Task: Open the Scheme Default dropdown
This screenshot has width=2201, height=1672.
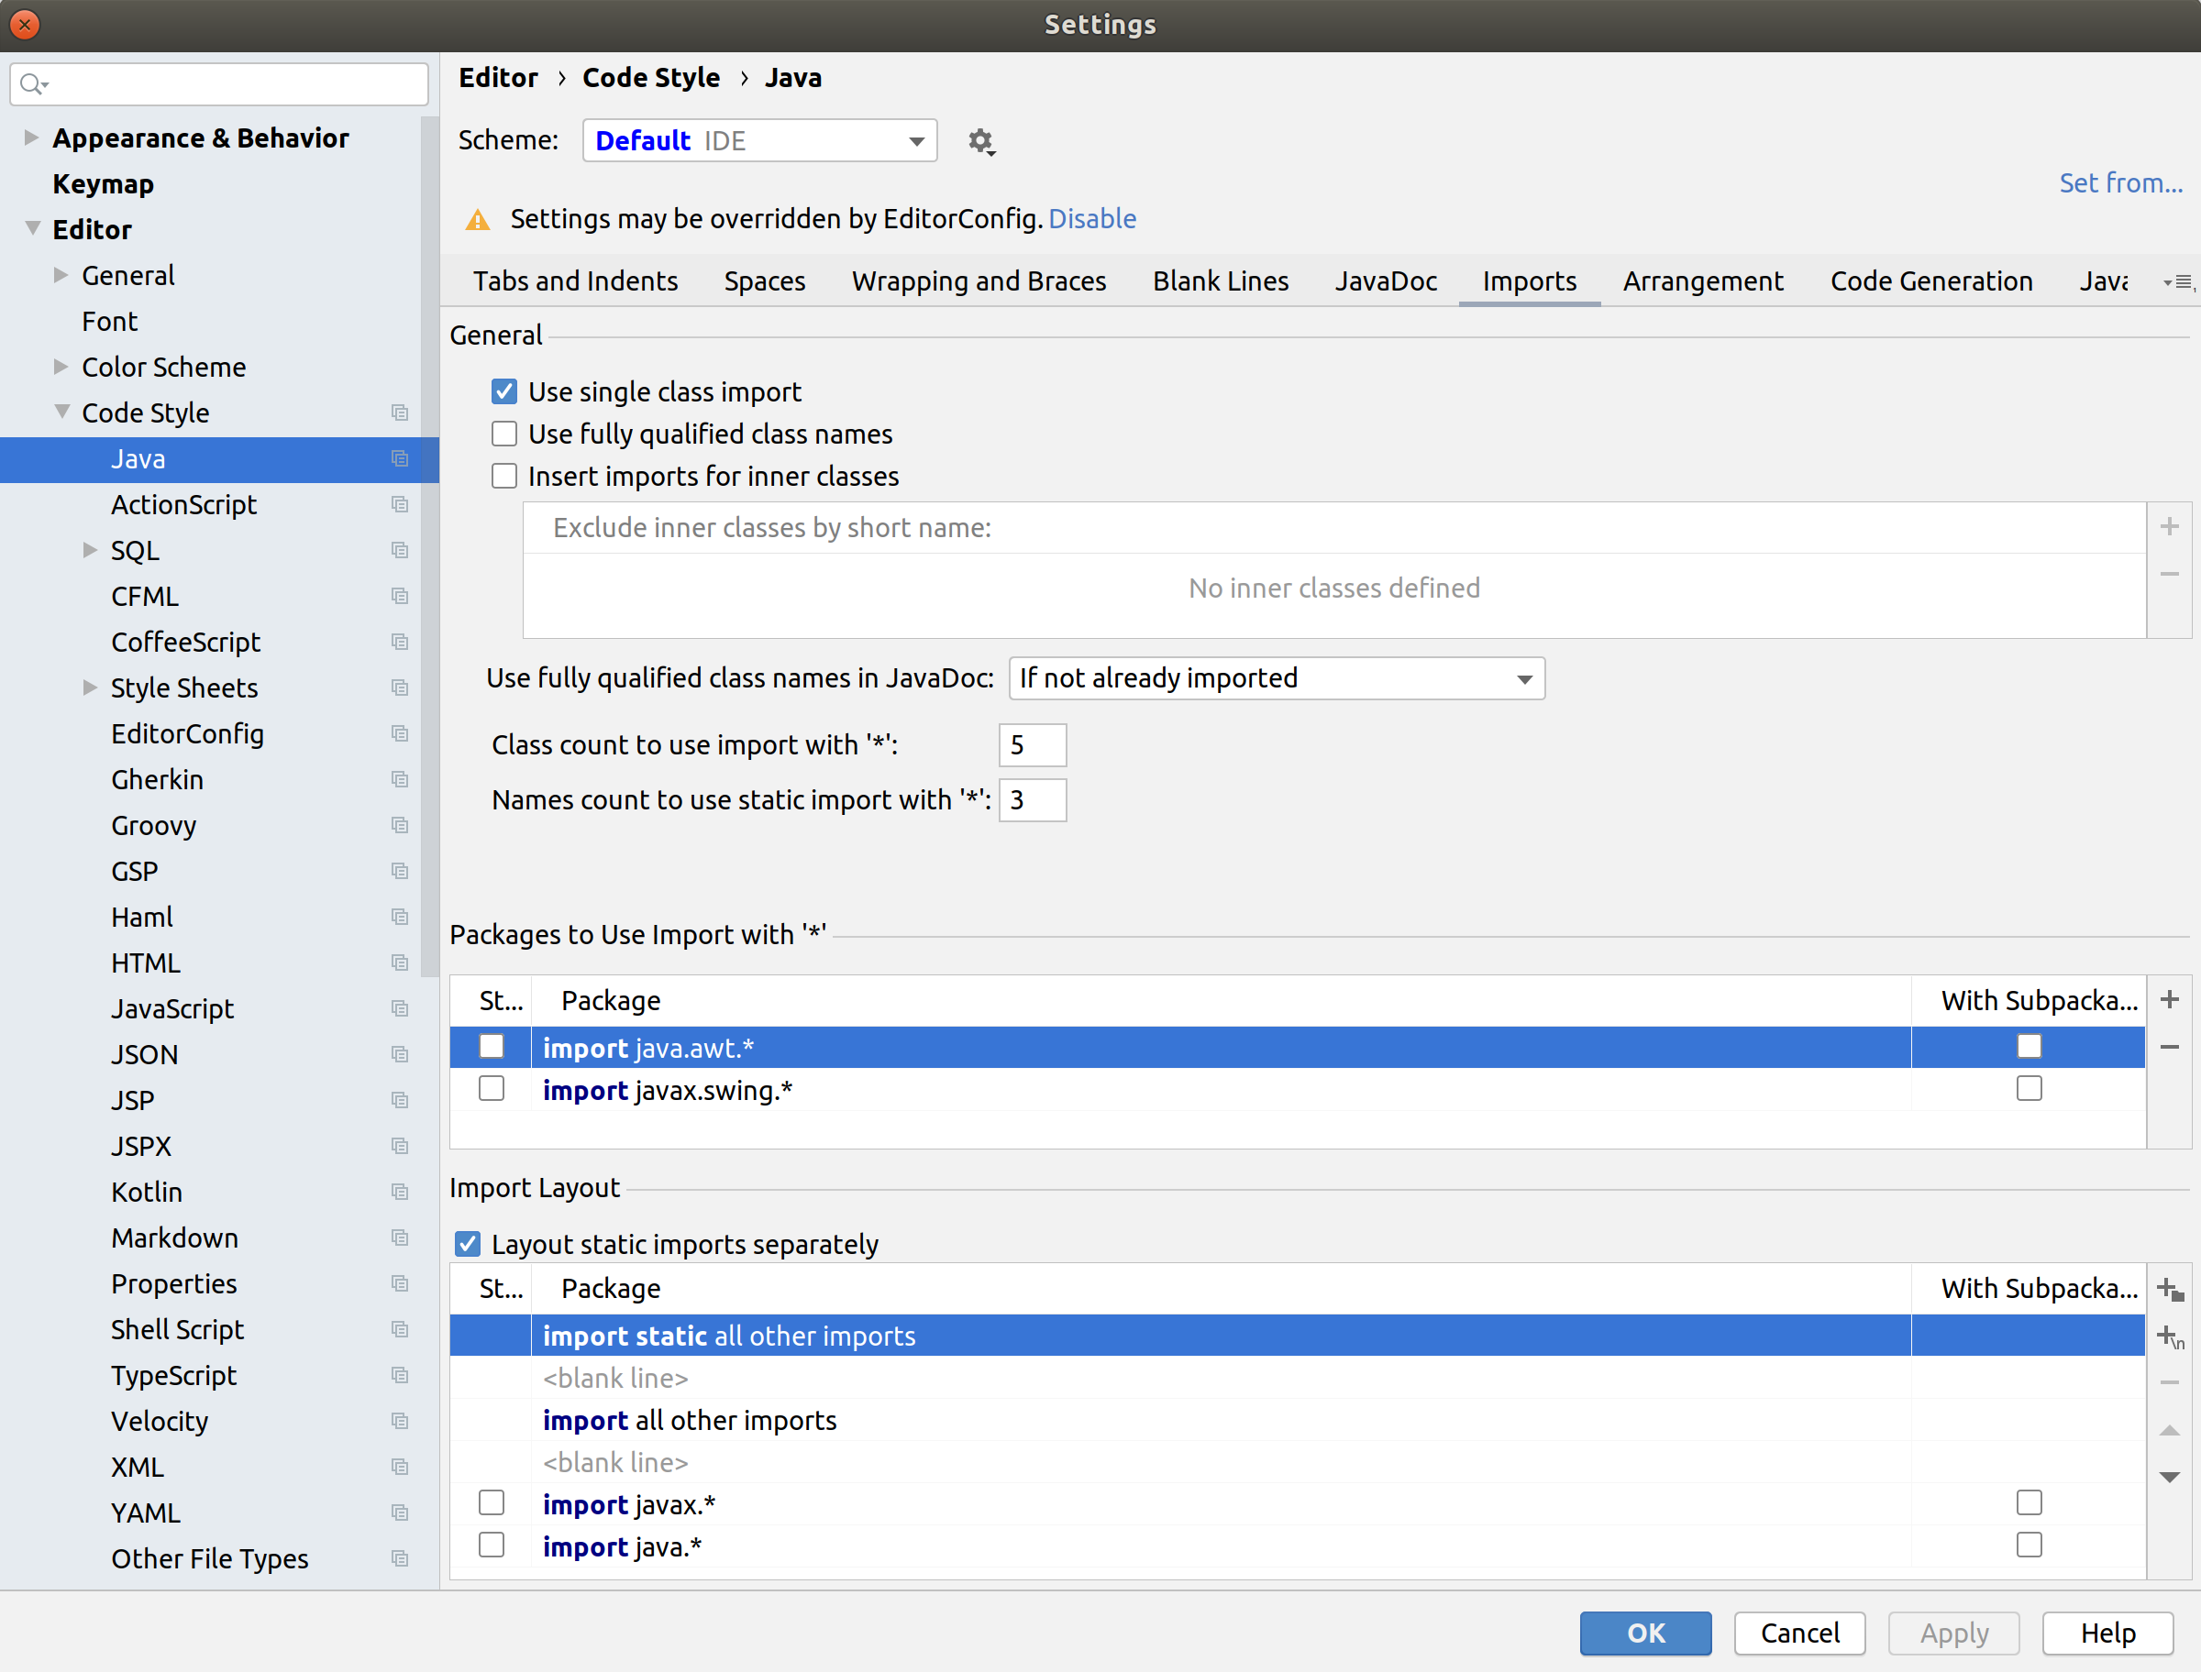Action: point(759,141)
